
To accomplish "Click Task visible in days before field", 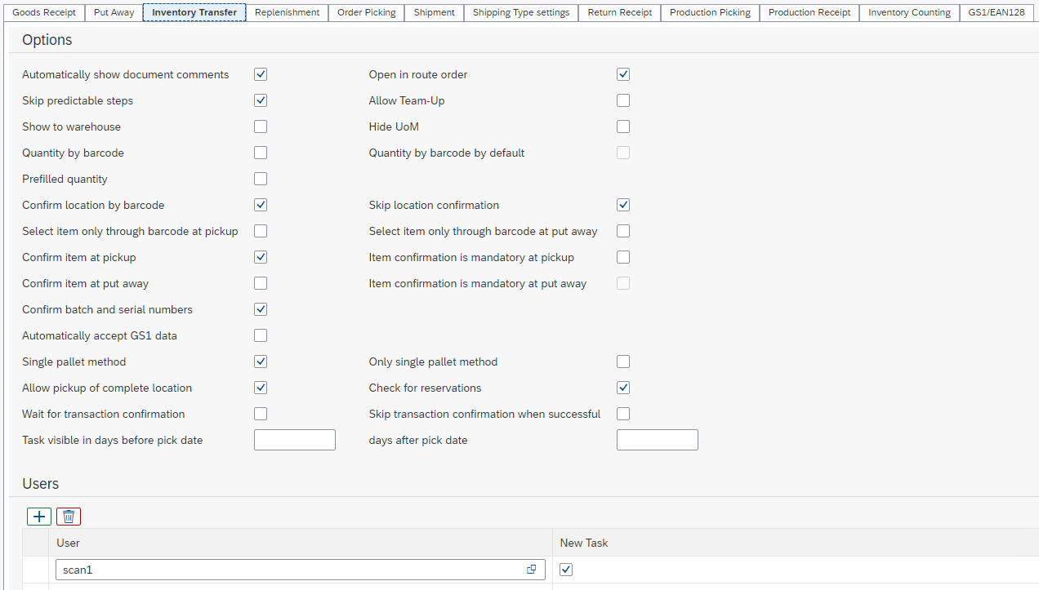I will 295,440.
